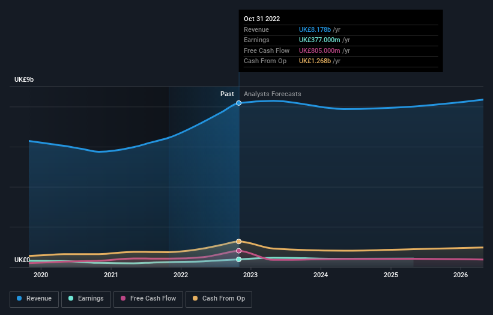493x315 pixels.
Task: Click the UK£377.000m earnings value
Action: click(x=319, y=40)
